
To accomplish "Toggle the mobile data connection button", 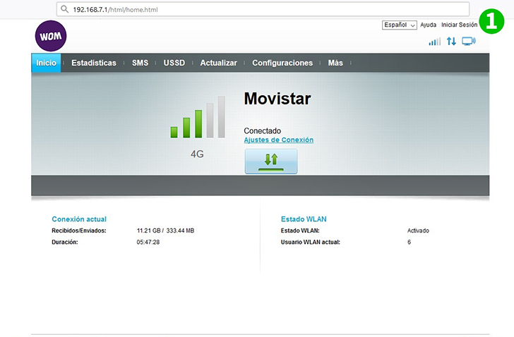I will (x=271, y=161).
